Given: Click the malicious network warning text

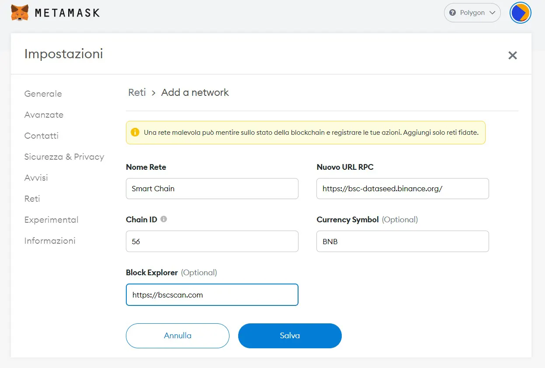Looking at the screenshot, I should point(311,132).
